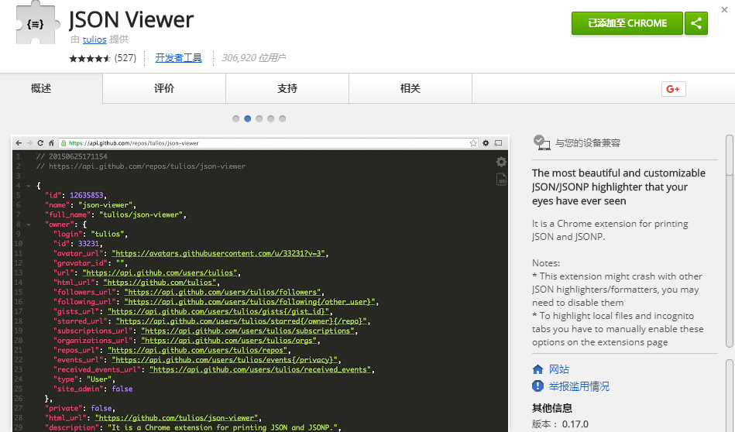Click the screenshot address bar URL field

(267, 143)
